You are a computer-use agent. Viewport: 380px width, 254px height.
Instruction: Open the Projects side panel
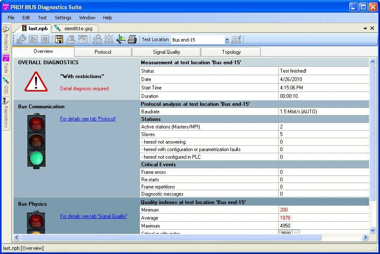tap(6, 39)
